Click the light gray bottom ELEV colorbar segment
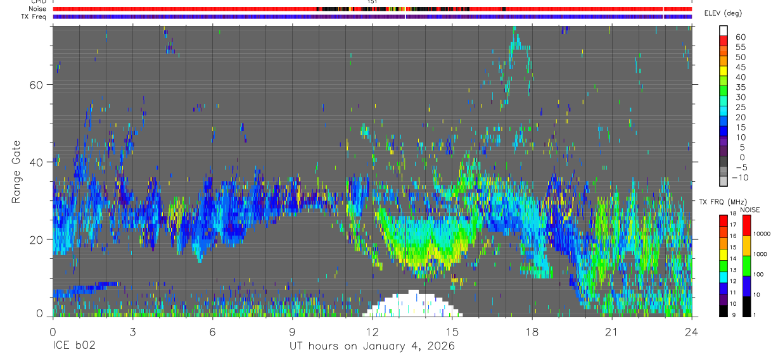 click(x=724, y=182)
